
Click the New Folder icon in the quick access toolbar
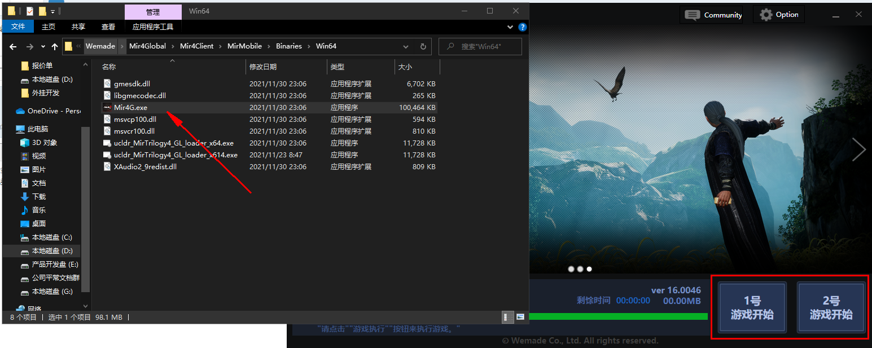pos(42,11)
